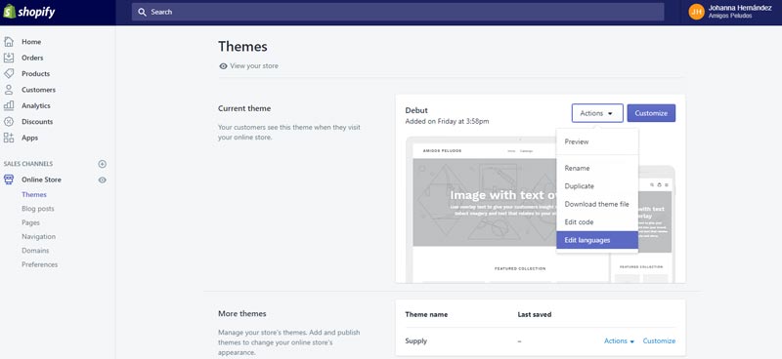Screen dimensions: 782x359
Task: Select Themes under Online Store
Action: point(34,195)
